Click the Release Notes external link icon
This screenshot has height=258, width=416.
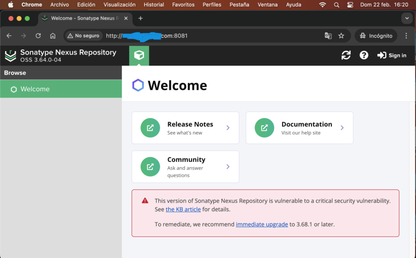click(x=150, y=128)
